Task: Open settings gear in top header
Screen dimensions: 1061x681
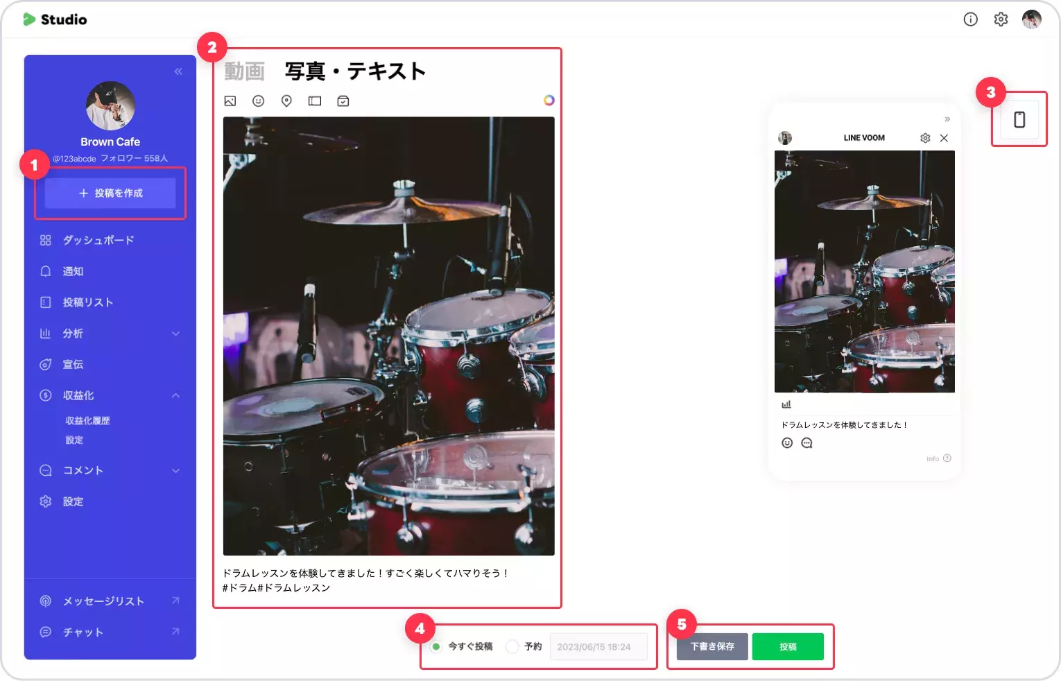Action: 1000,19
